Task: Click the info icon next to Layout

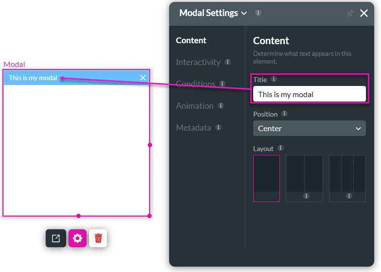Action: 280,148
